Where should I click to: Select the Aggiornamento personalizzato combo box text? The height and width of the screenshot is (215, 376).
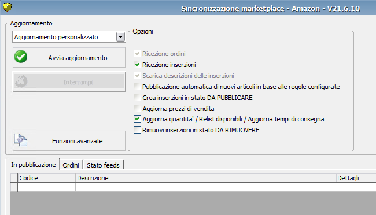click(x=56, y=37)
